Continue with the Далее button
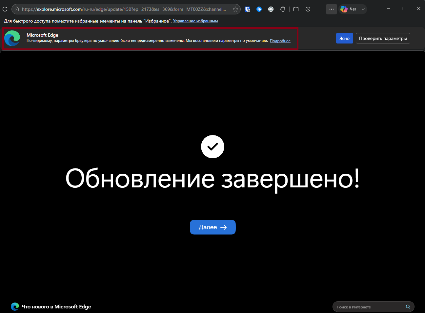This screenshot has width=425, height=313. pyautogui.click(x=212, y=227)
